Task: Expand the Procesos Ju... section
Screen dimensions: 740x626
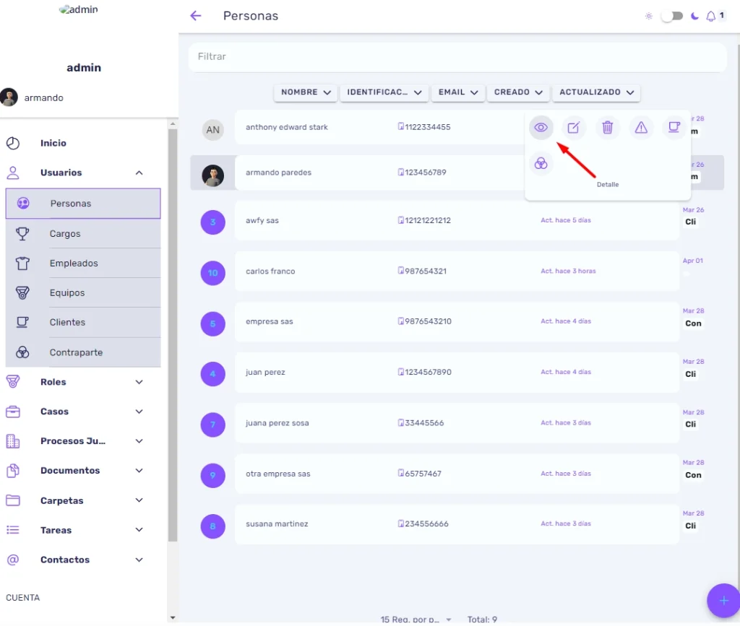Action: pos(139,441)
